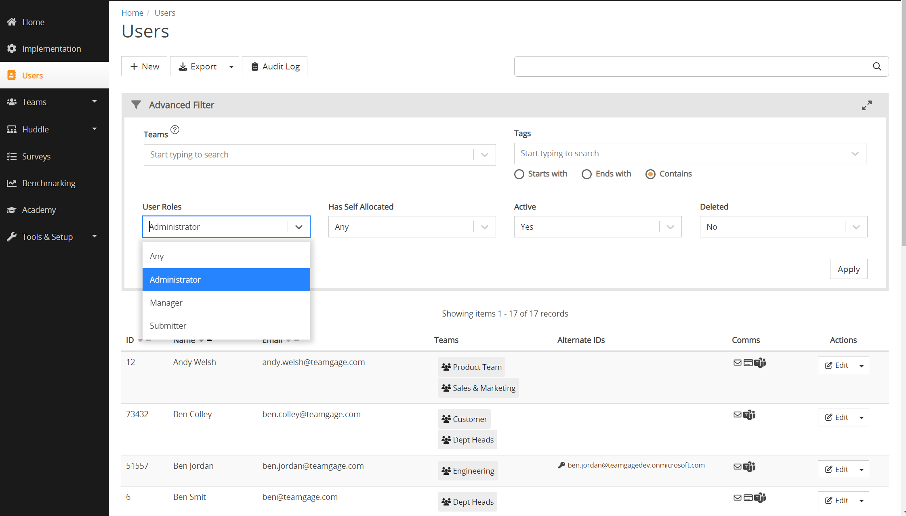Click the Product Team tag
906x516 pixels.
coord(471,367)
